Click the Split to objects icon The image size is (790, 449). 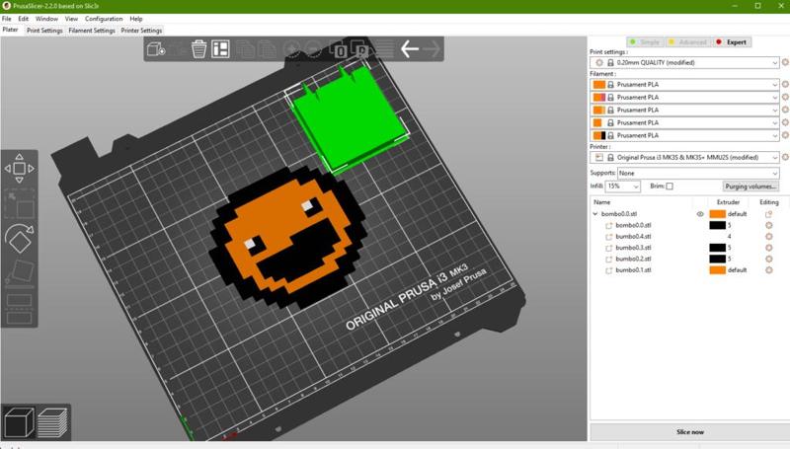(339, 49)
